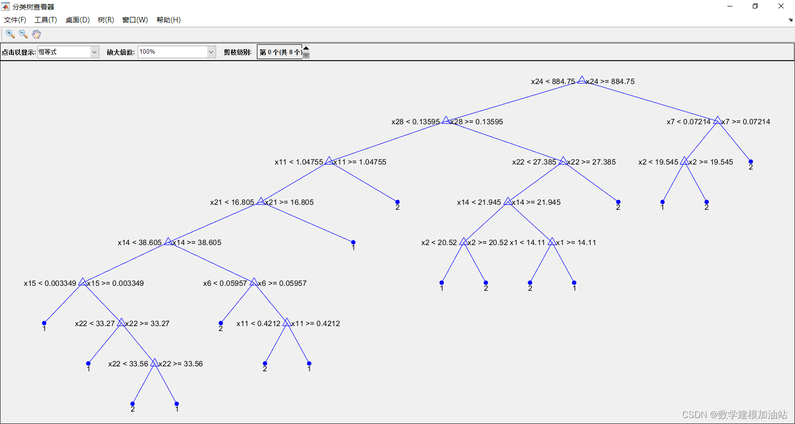
Task: Click branch label x28 >= 0.13595
Action: (x=477, y=122)
